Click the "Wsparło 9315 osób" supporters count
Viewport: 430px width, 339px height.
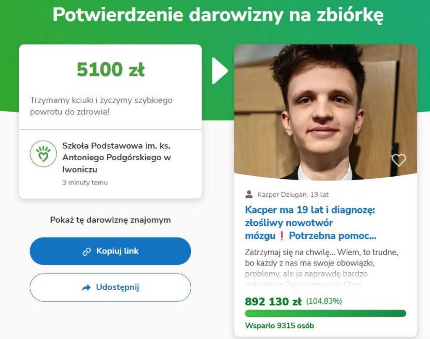[279, 326]
